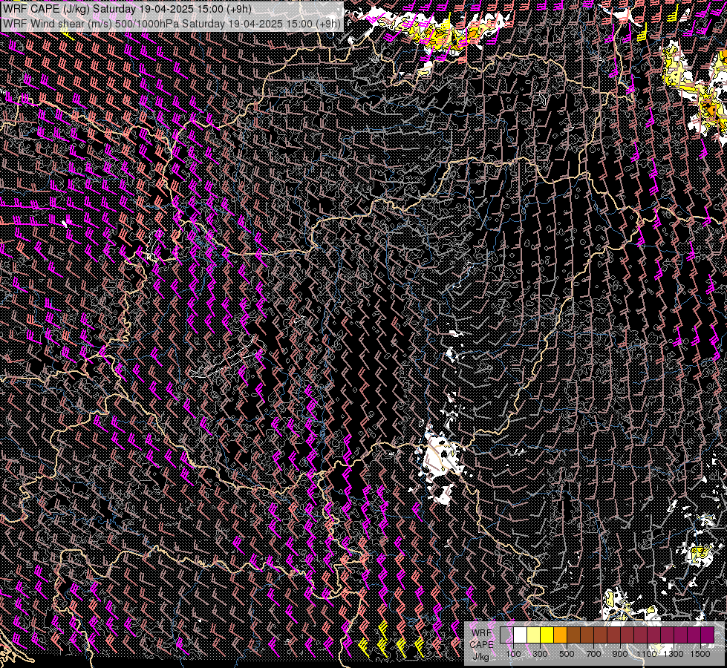Click the 700 legend value
This screenshot has width=727, height=668.
coord(593,654)
